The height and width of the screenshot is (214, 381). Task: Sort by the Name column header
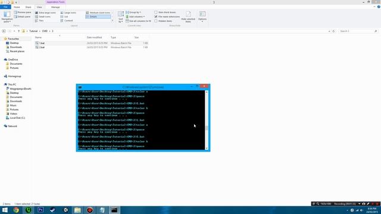click(38, 37)
